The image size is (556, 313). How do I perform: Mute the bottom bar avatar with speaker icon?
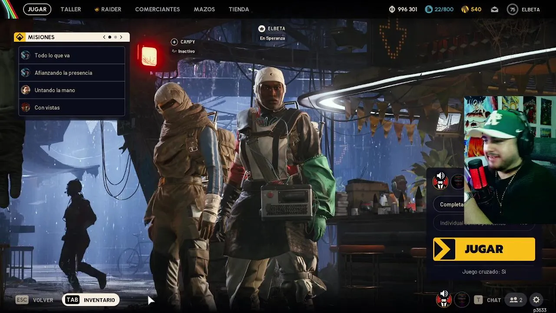pyautogui.click(x=443, y=299)
